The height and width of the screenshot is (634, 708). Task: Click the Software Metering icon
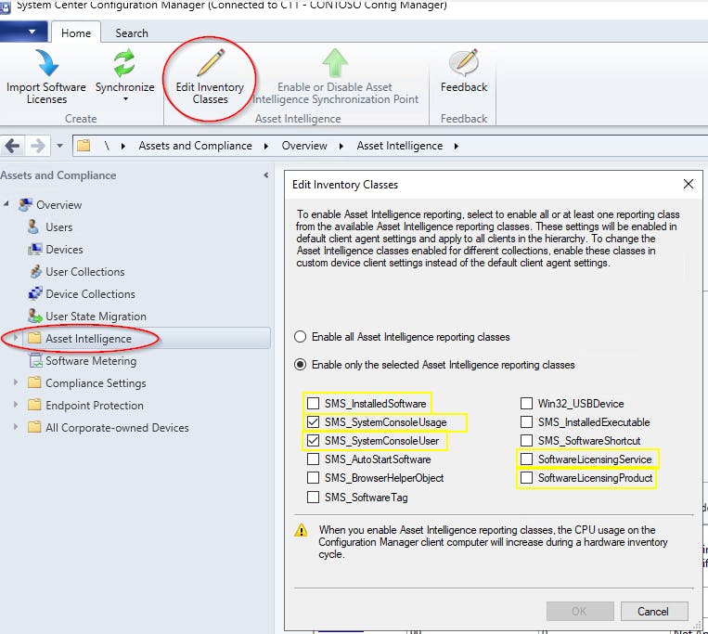pyautogui.click(x=35, y=360)
